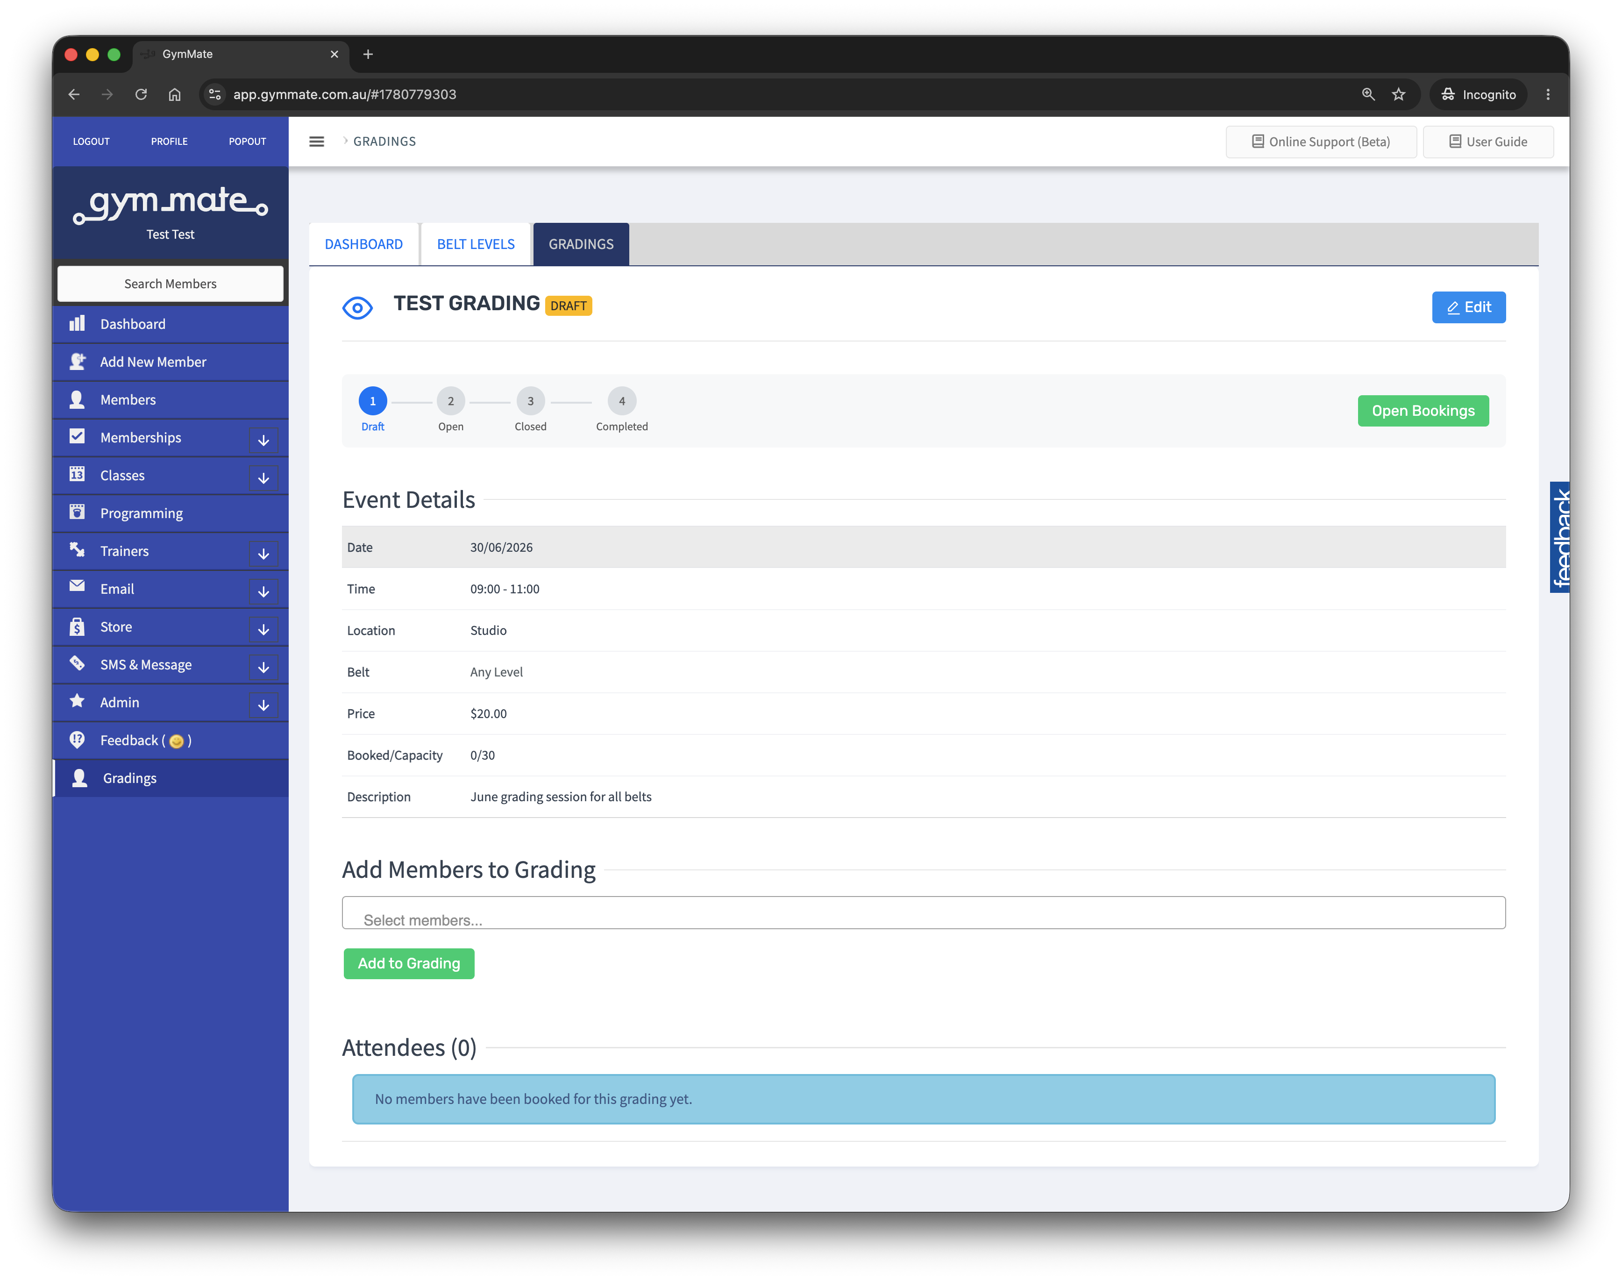Expand the Store submenu arrow
This screenshot has height=1281, width=1622.
263,630
